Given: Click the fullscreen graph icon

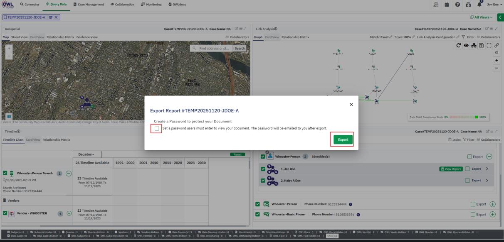Looking at the screenshot, I should [x=496, y=46].
